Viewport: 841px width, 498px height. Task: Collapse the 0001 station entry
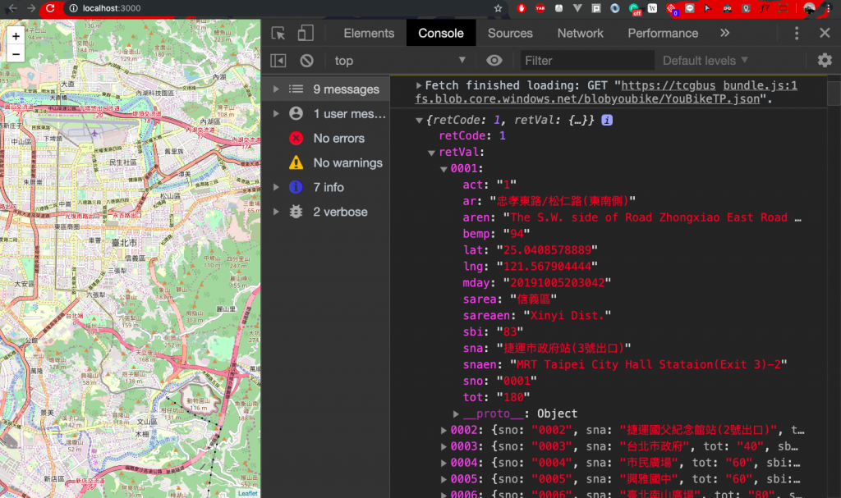[443, 169]
